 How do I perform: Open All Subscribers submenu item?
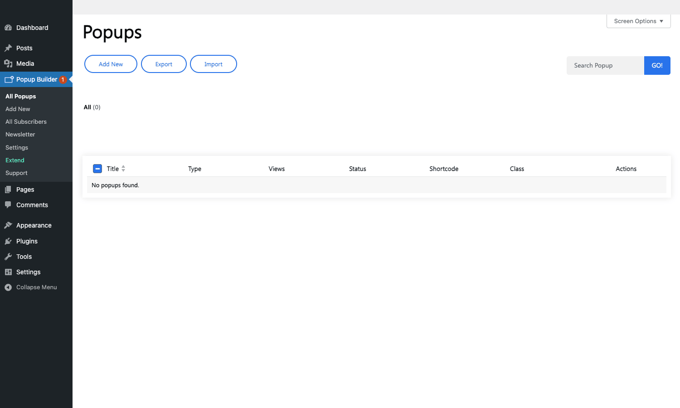click(26, 121)
